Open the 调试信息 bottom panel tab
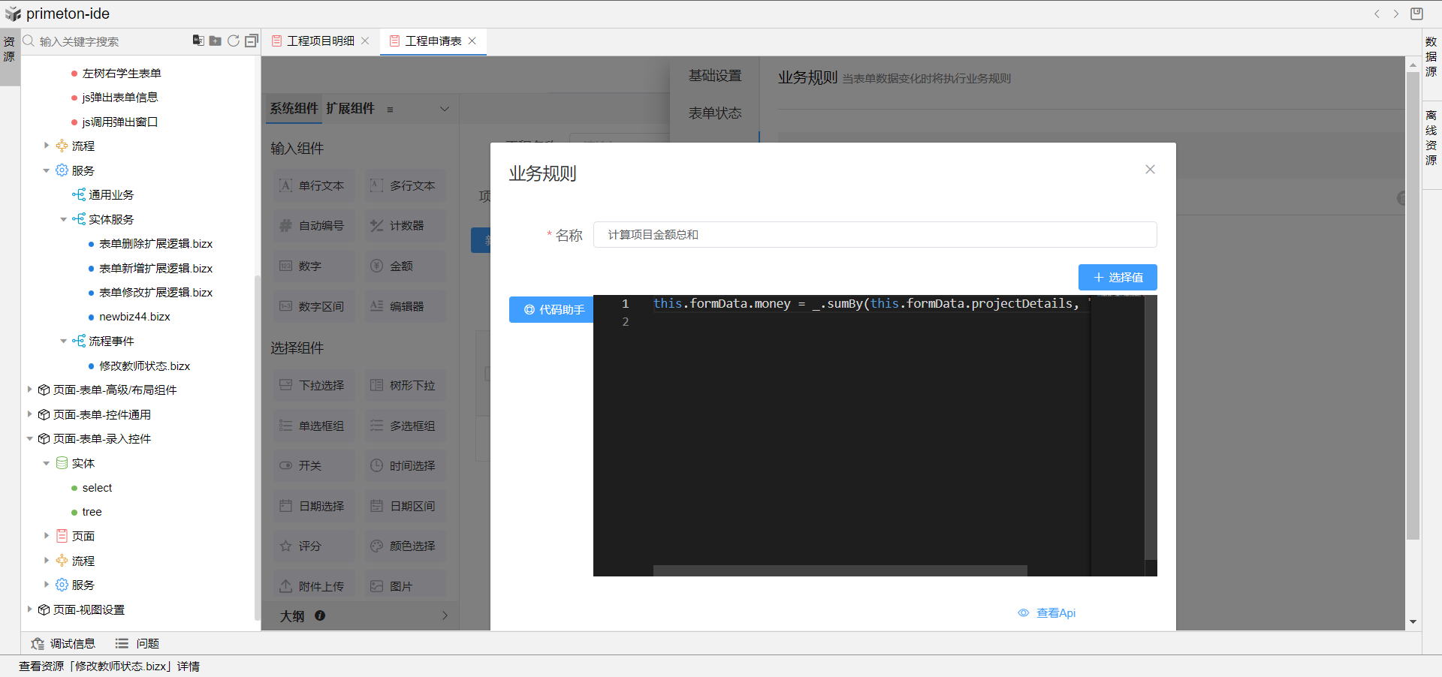 (x=64, y=643)
